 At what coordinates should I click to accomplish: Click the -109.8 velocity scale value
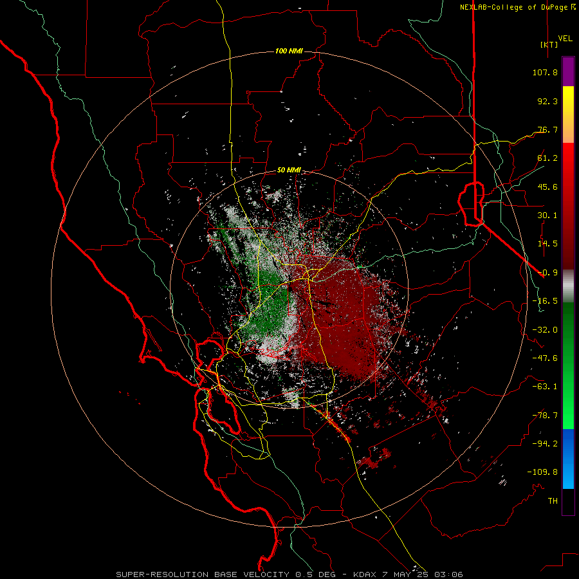pos(543,472)
